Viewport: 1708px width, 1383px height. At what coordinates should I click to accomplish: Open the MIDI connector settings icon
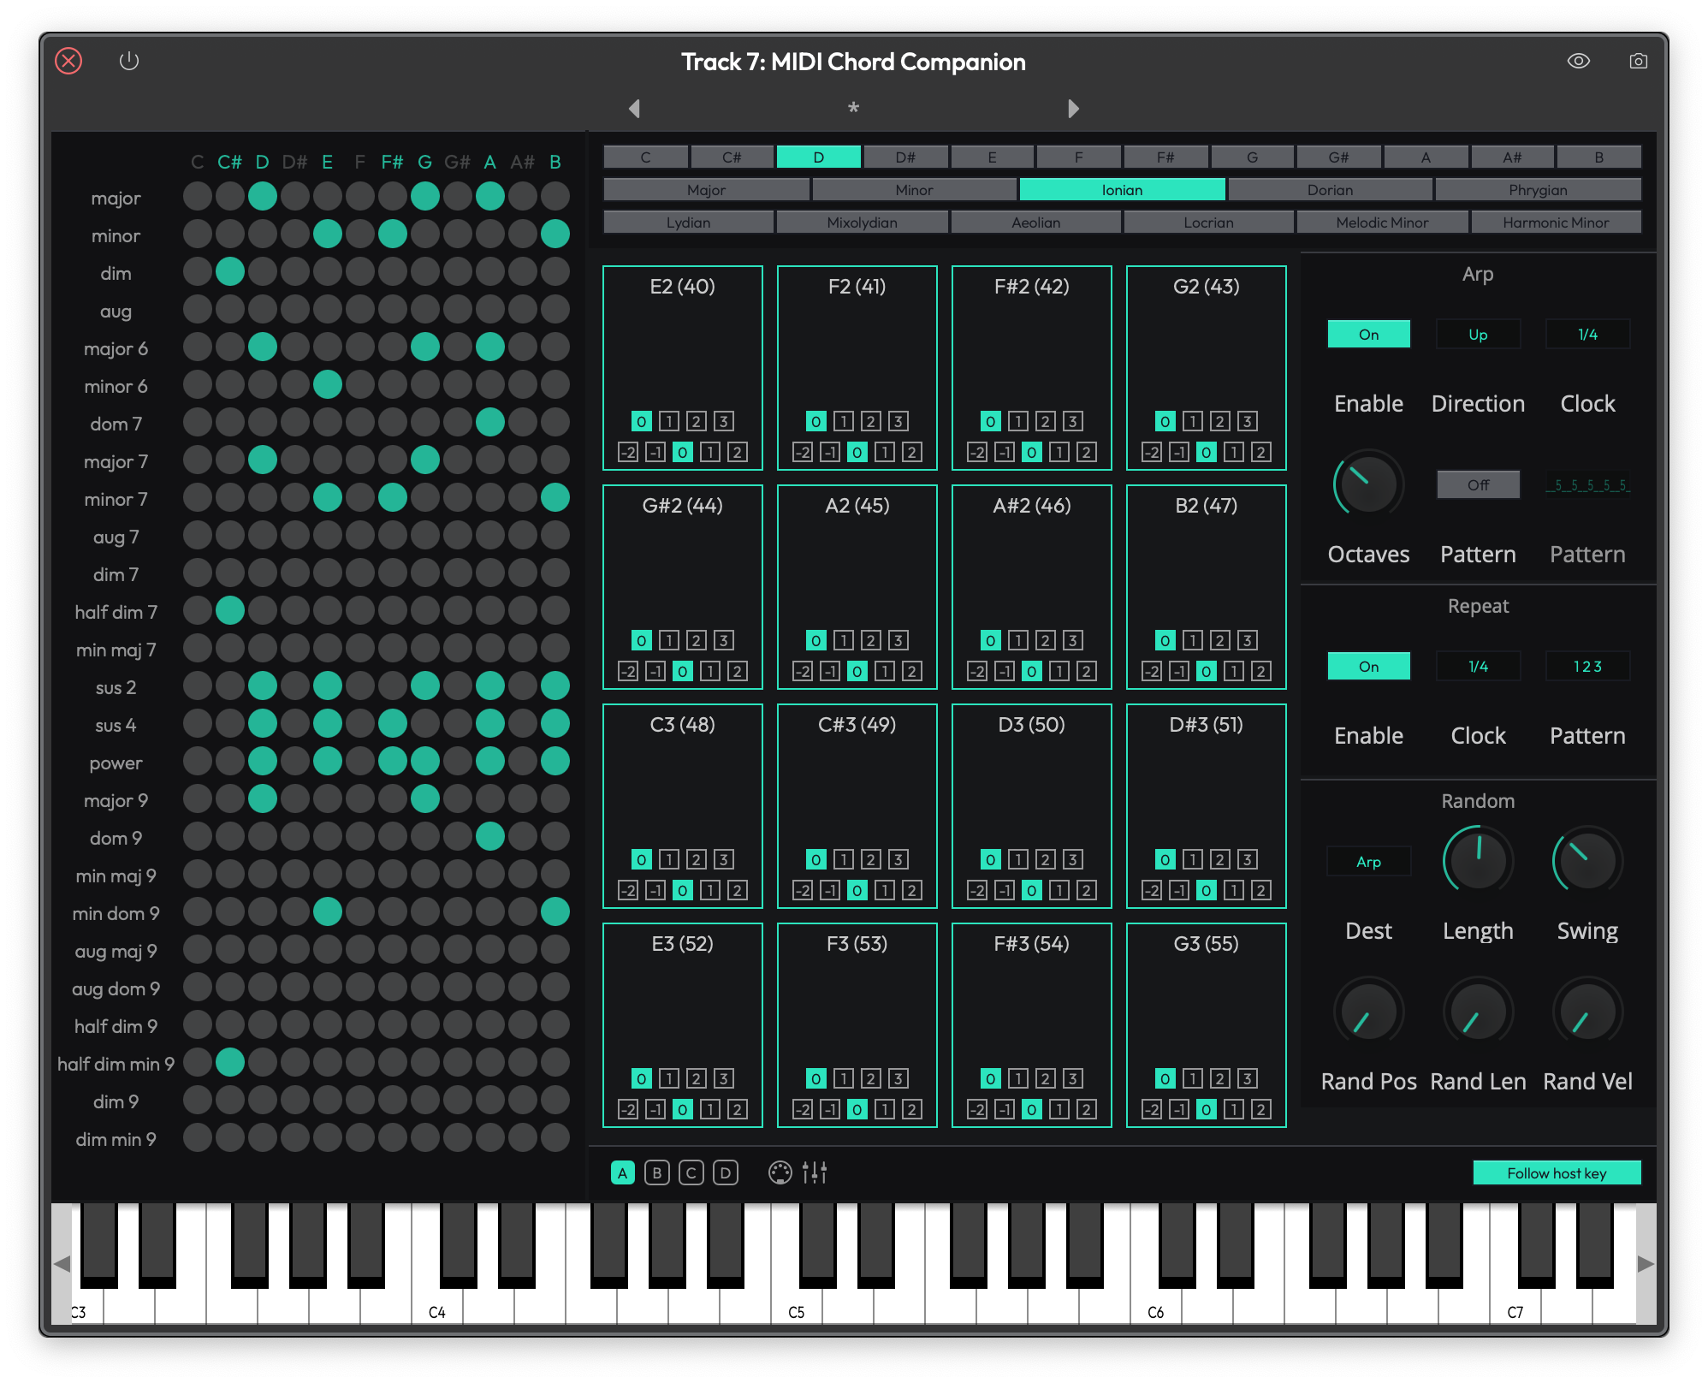(780, 1172)
